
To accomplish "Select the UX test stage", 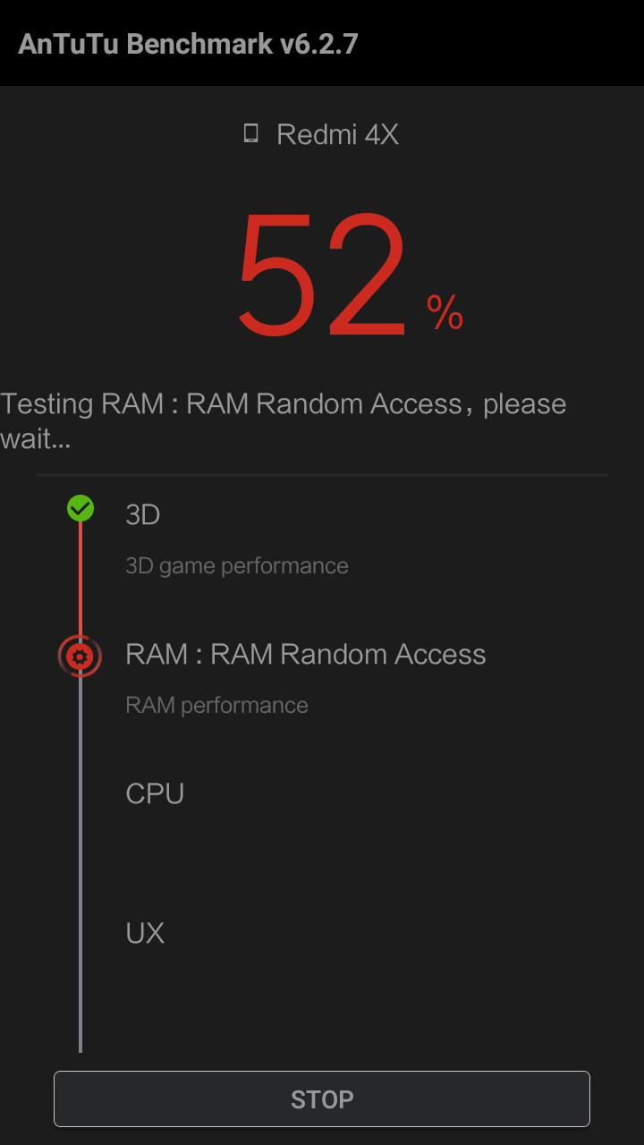I will point(145,933).
